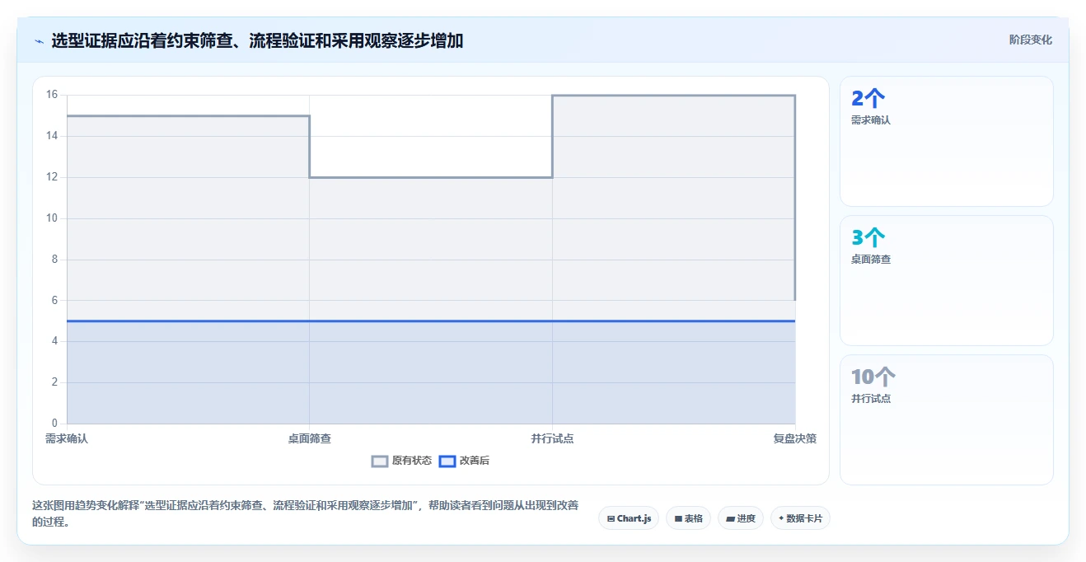1086x562 pixels.
Task: Click the y-axis value 8
Action: click(x=54, y=260)
